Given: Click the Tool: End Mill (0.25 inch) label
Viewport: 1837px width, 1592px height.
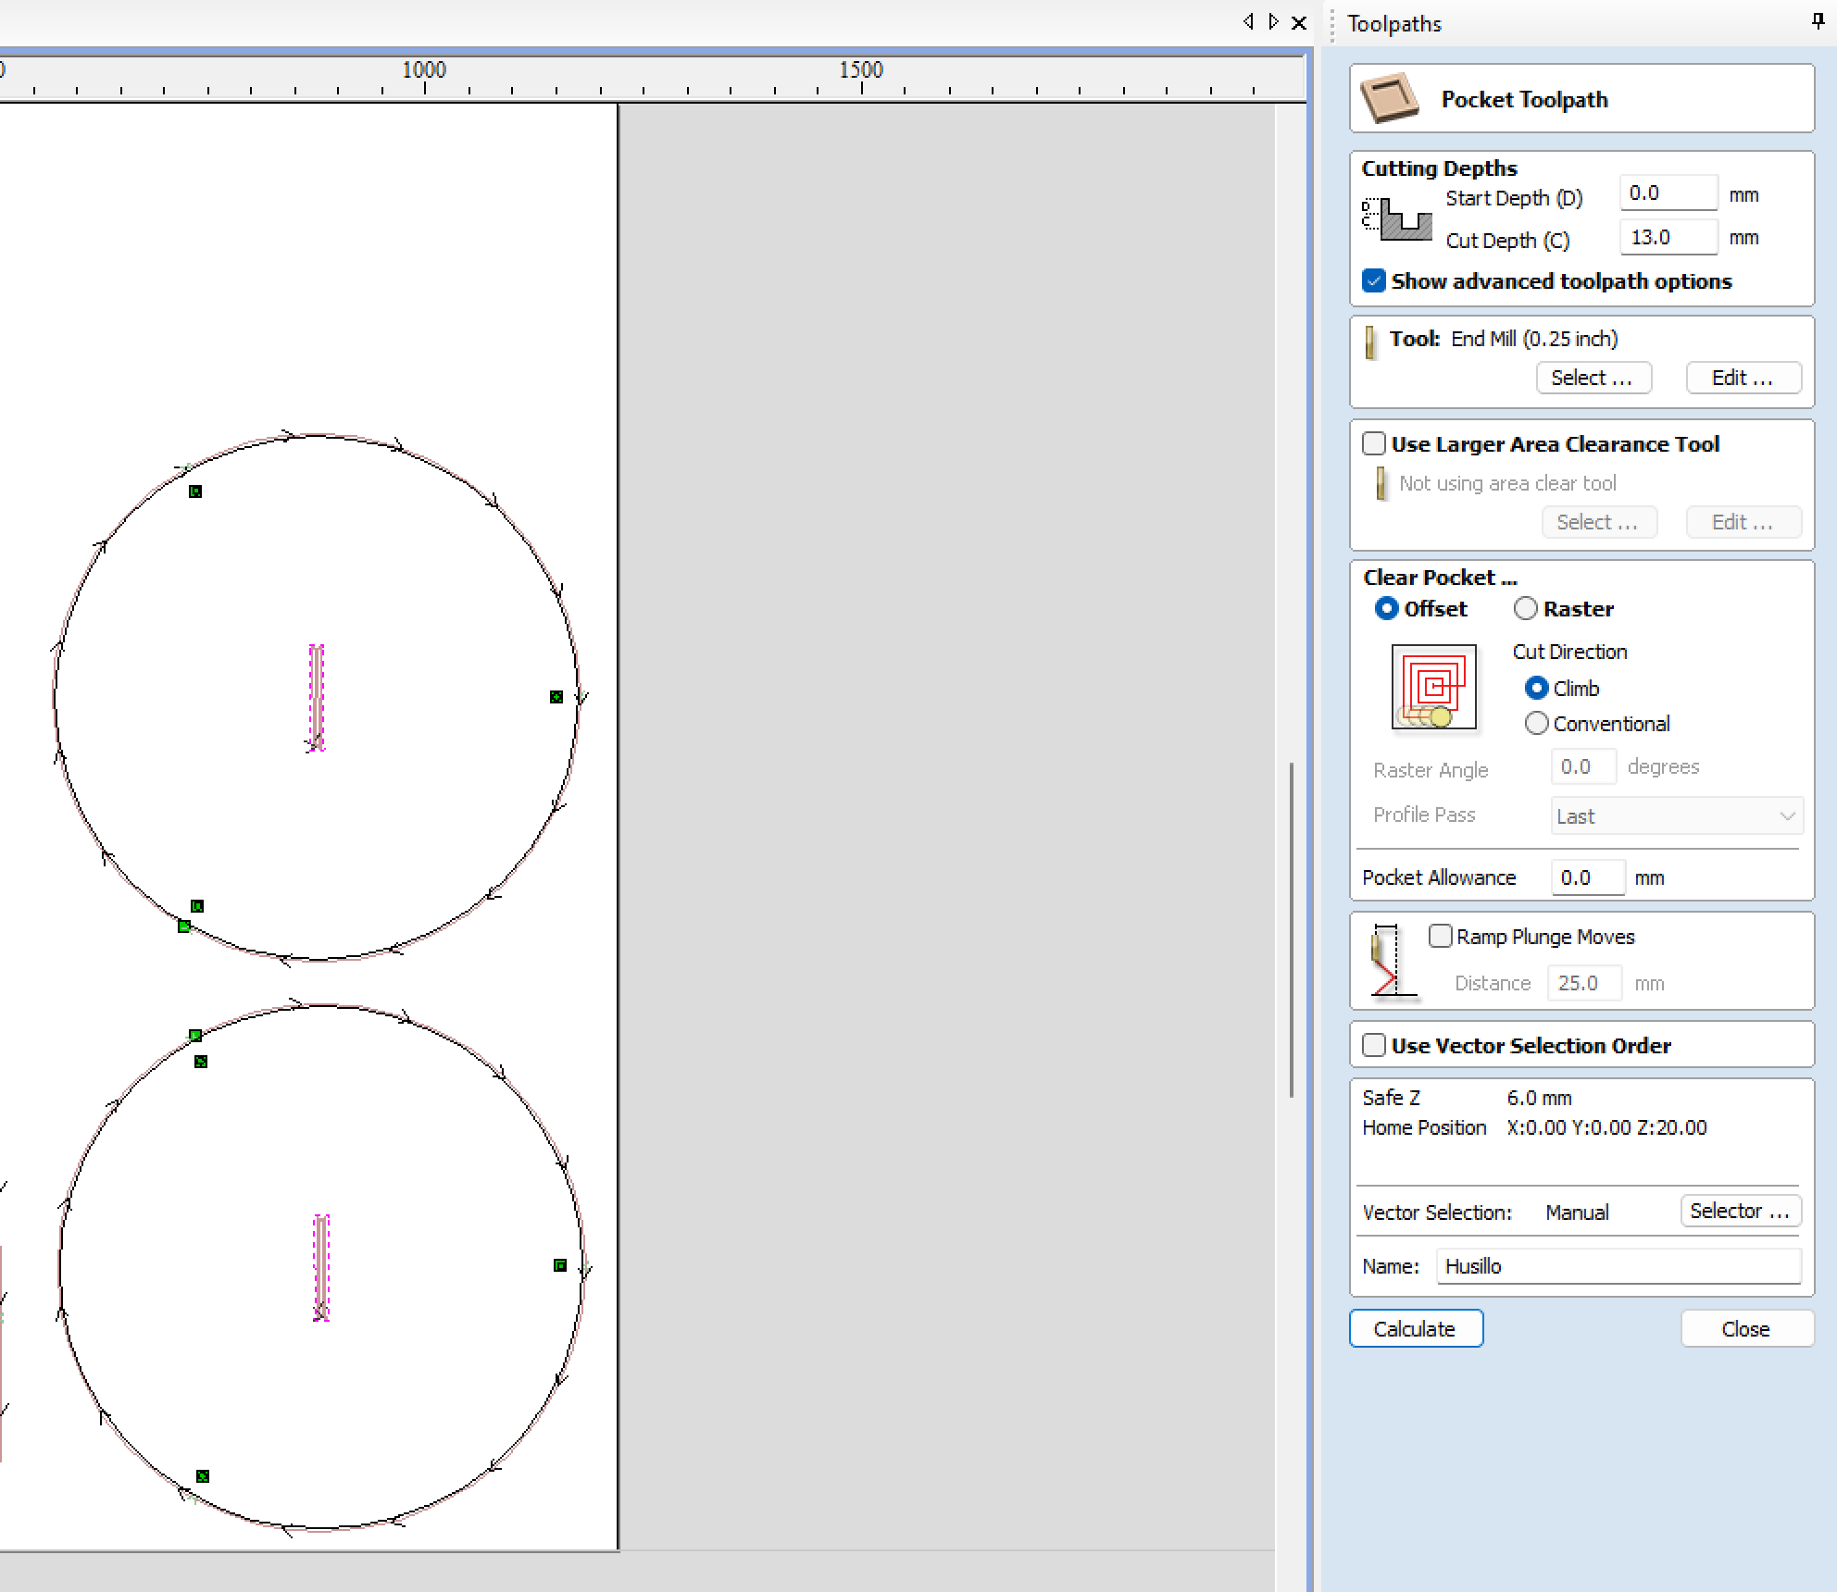Looking at the screenshot, I should [1505, 339].
